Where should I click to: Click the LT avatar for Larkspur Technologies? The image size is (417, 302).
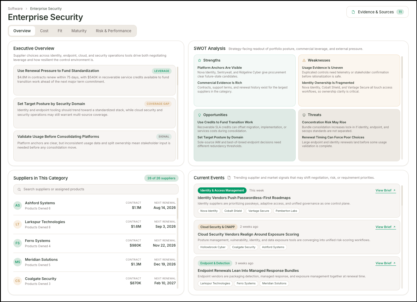18,224
